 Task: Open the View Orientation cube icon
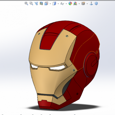46,3
